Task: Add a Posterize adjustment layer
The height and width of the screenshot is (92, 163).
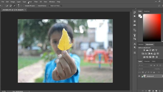Action: pos(147,57)
